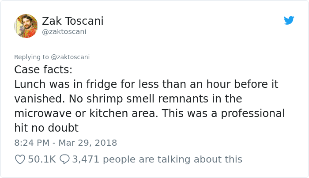Click the Twitter bird logo
Viewport: 309px width, 178px height.
[x=289, y=20]
